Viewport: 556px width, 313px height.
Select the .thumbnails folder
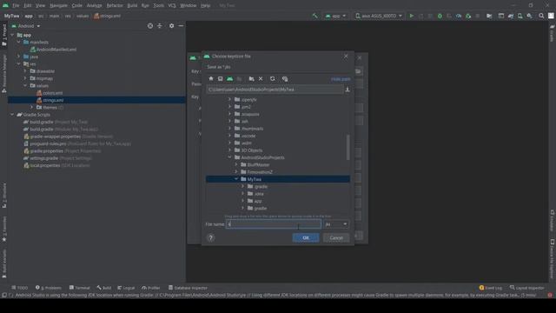point(252,129)
